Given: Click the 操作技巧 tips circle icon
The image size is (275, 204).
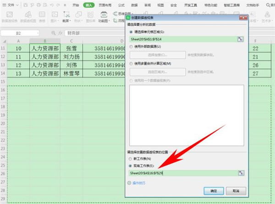Looking at the screenshot, I should 129,182.
